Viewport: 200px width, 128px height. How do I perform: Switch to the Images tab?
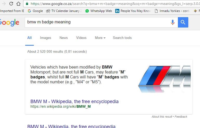click(x=46, y=38)
